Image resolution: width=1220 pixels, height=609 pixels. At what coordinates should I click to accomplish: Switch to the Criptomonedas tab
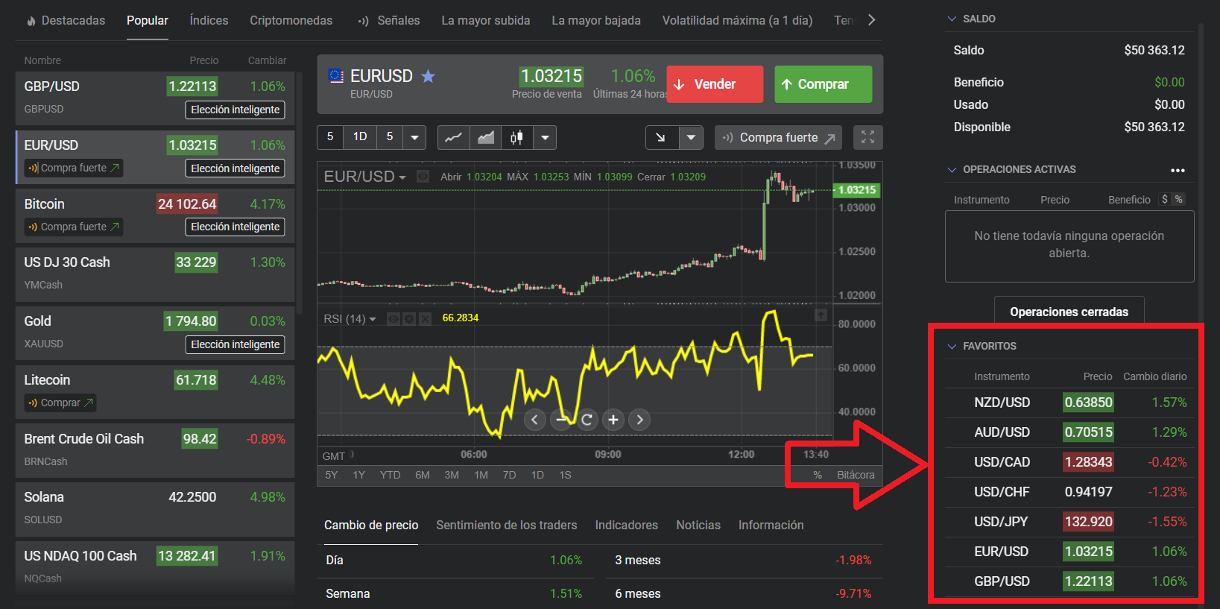coord(291,20)
